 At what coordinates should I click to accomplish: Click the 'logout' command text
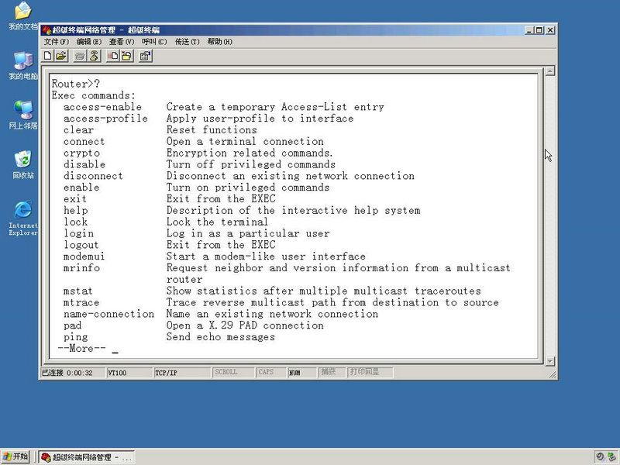[x=81, y=245]
